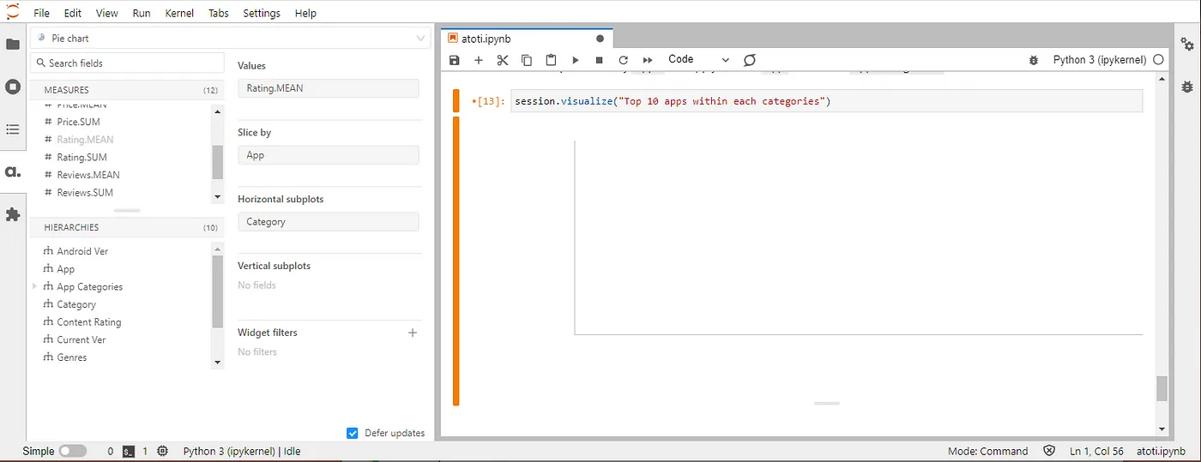Screen dimensions: 1201x462
Task: Click the trust shield icon in status bar
Action: (x=1049, y=451)
